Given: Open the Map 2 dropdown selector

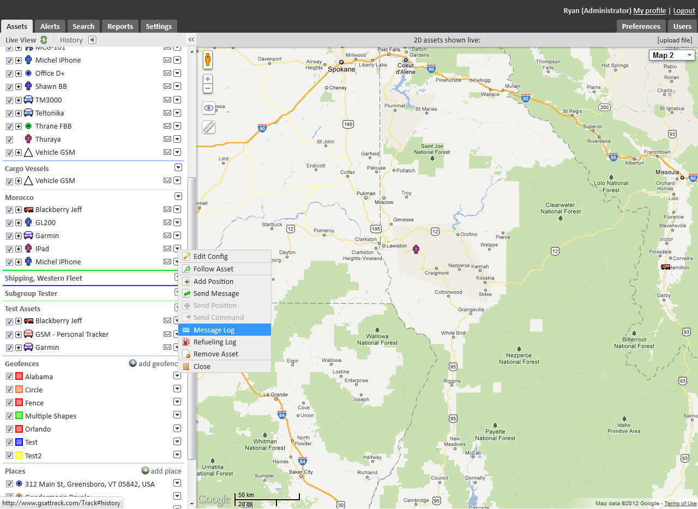Looking at the screenshot, I should tap(672, 55).
